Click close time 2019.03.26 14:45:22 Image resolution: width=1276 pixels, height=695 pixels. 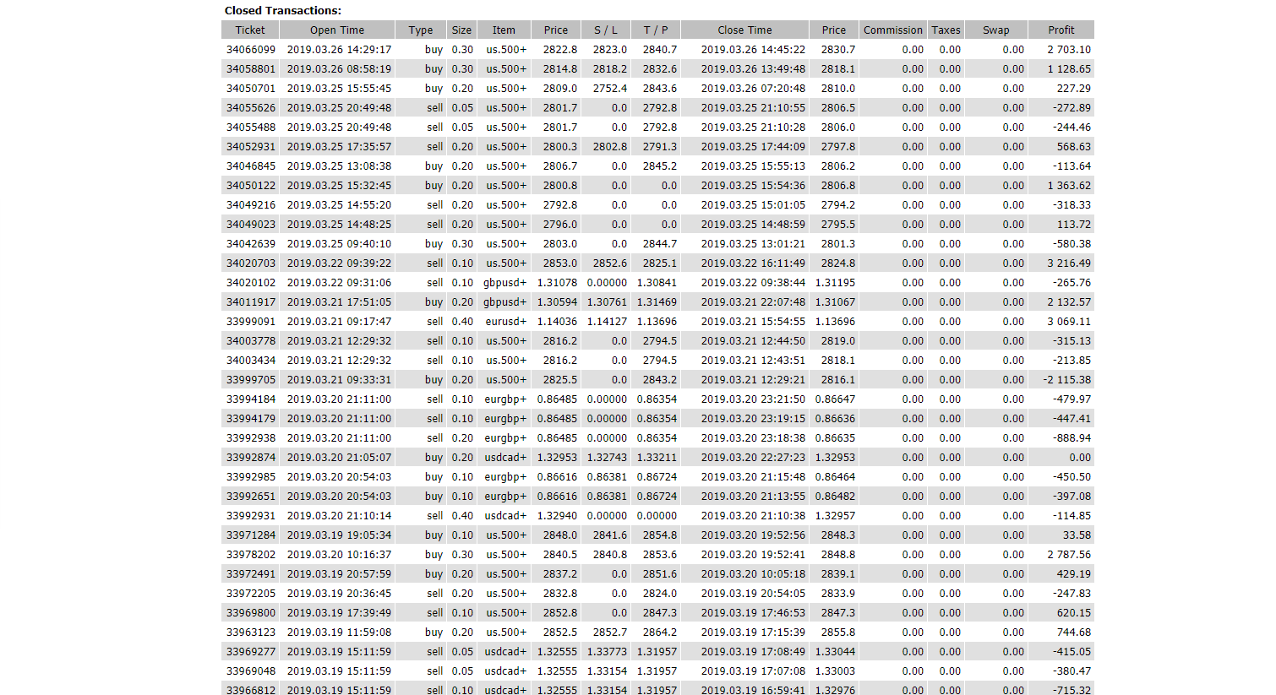tap(752, 50)
